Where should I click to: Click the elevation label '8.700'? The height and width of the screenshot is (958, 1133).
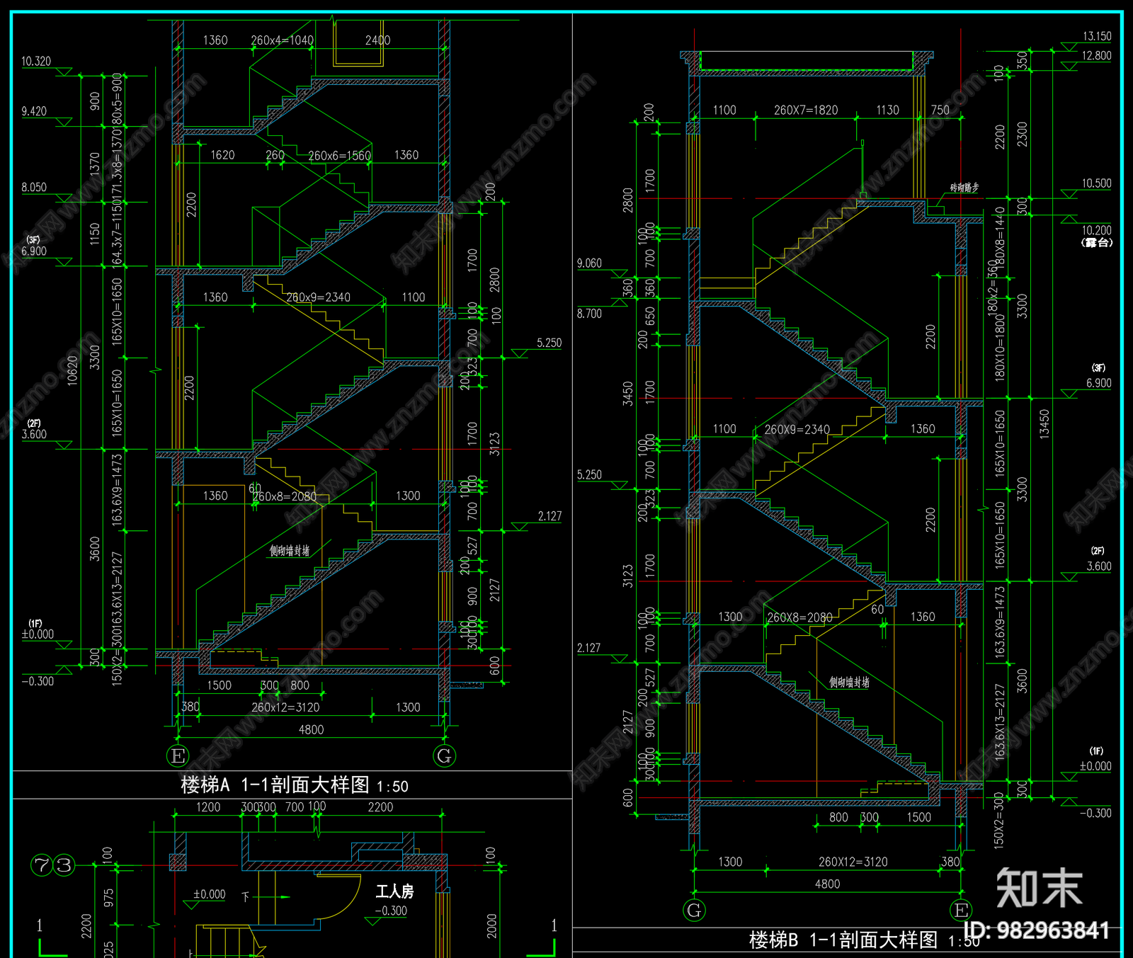pyautogui.click(x=589, y=314)
